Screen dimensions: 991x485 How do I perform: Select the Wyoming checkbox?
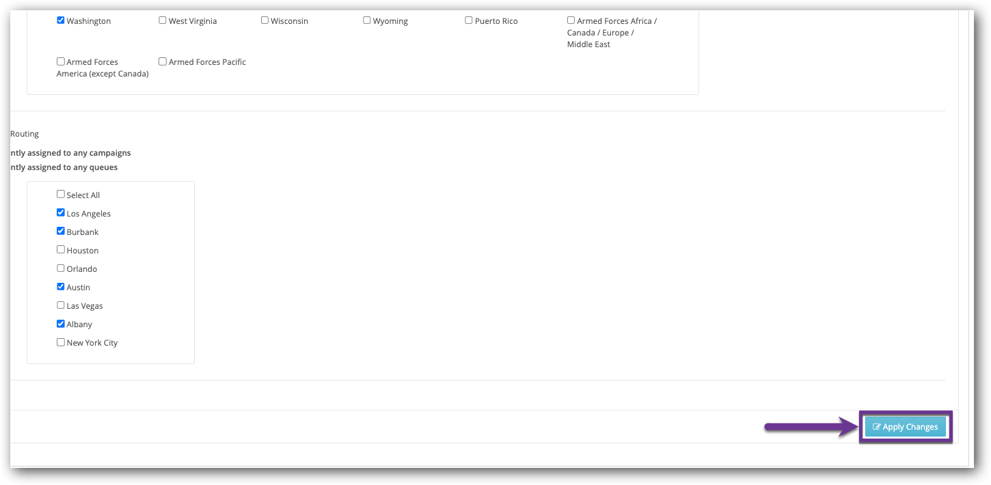tap(367, 20)
